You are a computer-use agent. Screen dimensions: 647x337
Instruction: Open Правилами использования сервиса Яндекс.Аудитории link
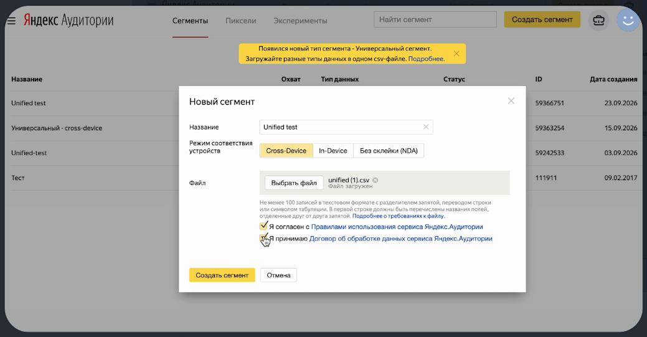coord(397,227)
